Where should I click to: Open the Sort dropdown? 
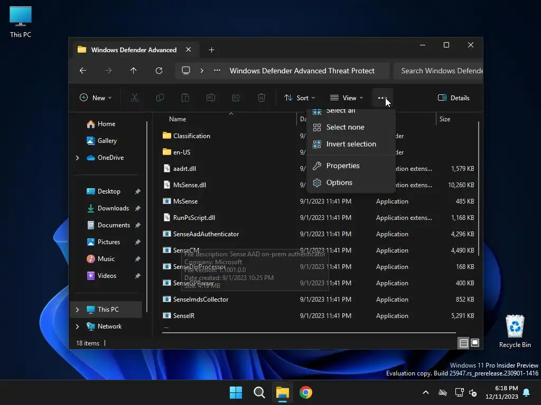(x=299, y=98)
